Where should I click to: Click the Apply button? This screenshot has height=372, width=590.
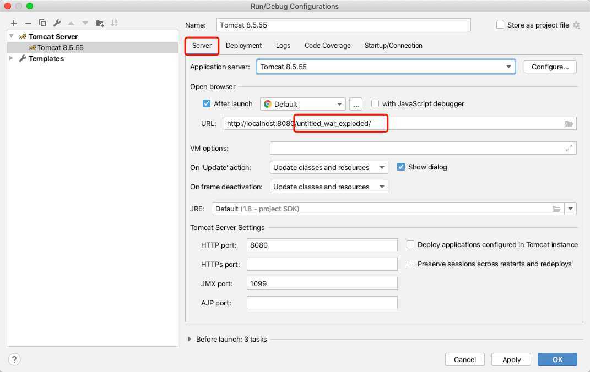[x=511, y=359]
